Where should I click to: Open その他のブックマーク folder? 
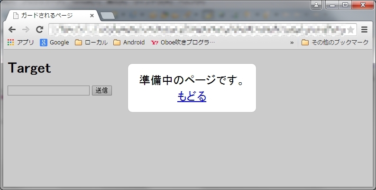point(335,43)
